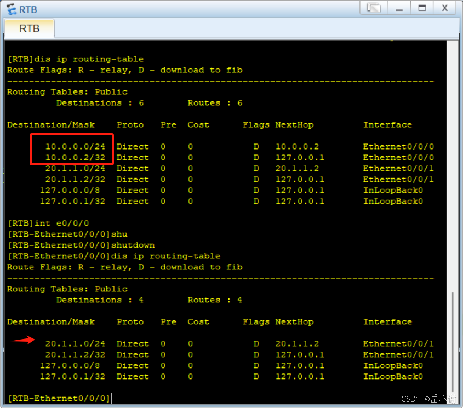Click '20.1.1.0/24' in first routing table
Screen dimensions: 463x408
[75, 168]
